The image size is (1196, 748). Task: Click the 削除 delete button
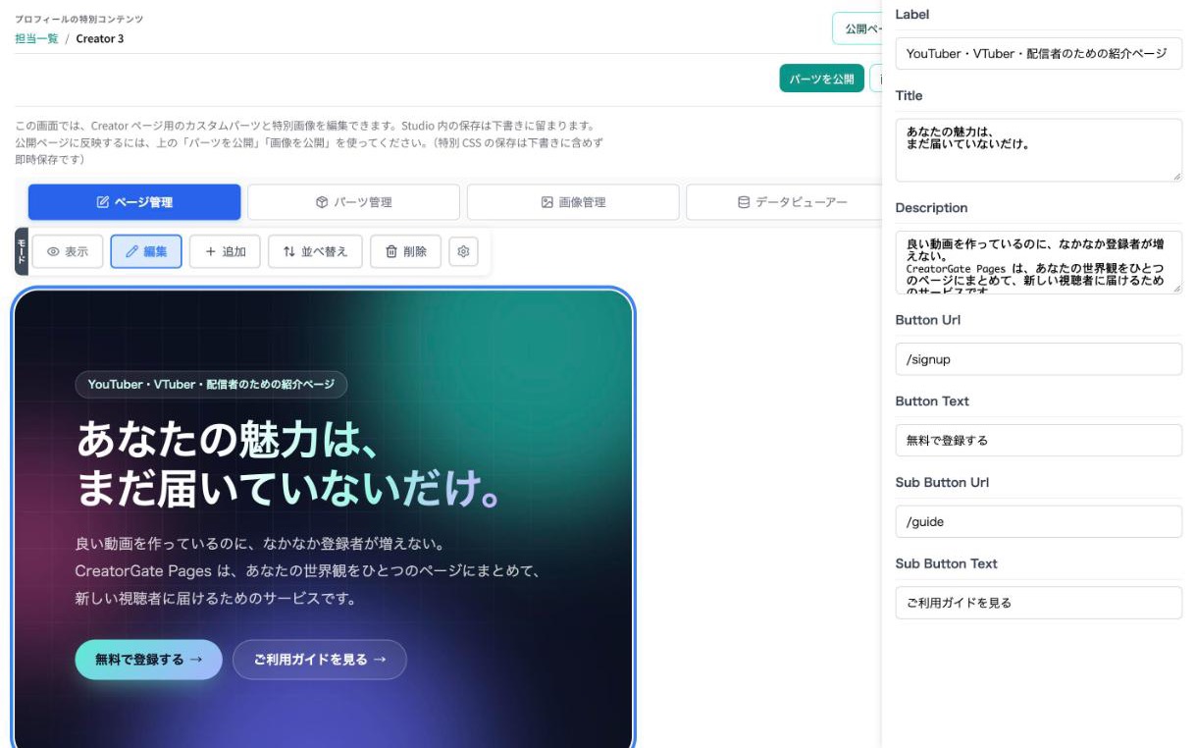point(405,251)
